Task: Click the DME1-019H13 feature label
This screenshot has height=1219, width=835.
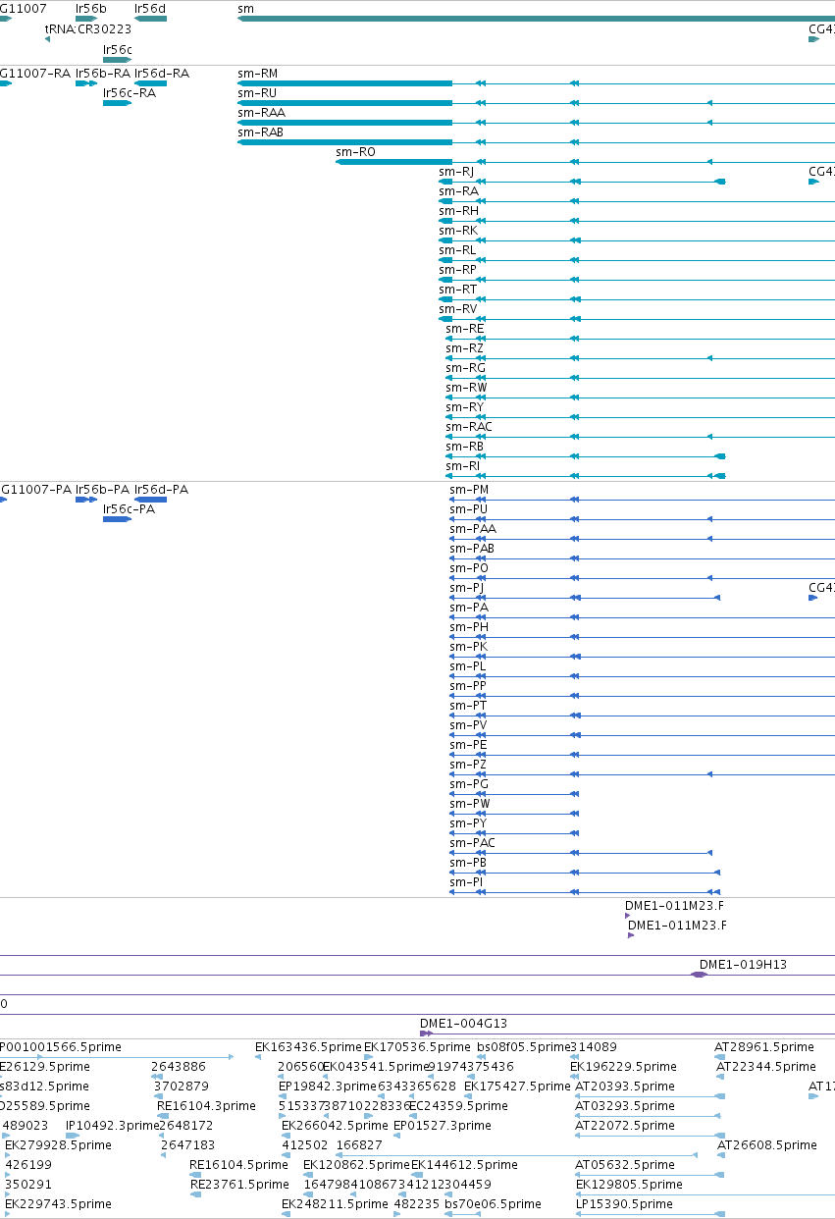Action: [x=743, y=965]
